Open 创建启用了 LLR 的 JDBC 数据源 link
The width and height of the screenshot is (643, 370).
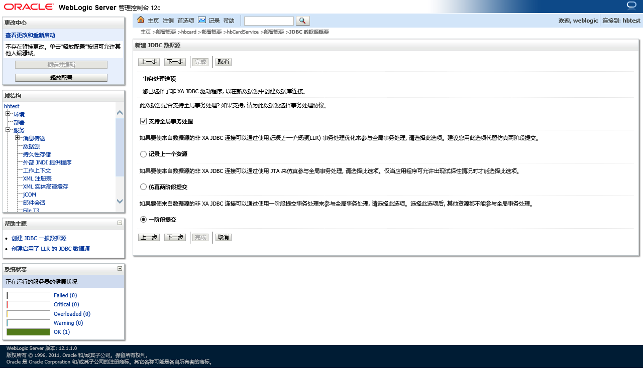click(51, 249)
